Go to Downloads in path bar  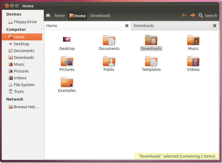point(100,15)
